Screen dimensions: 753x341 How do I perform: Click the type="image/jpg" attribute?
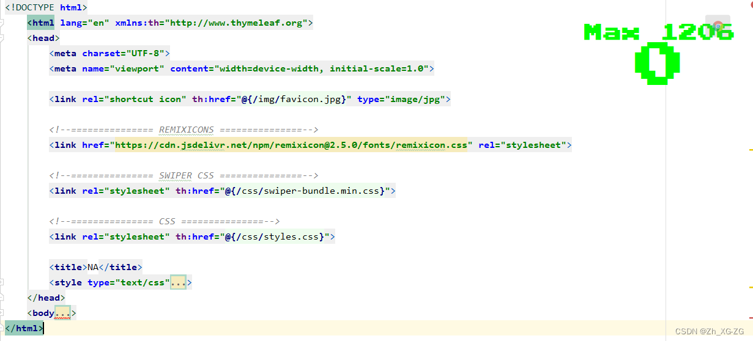coord(401,99)
